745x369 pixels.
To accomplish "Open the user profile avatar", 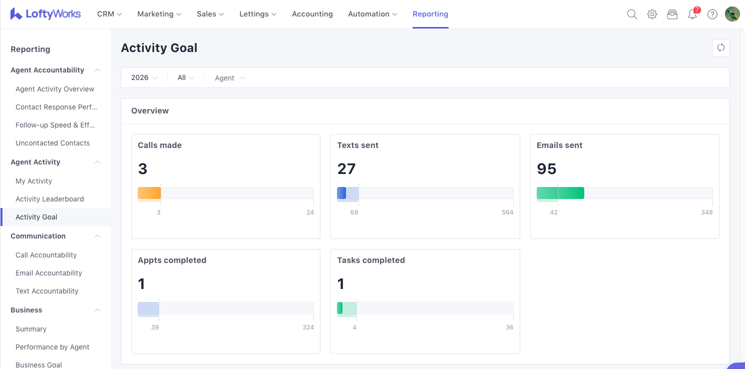I will click(x=732, y=14).
